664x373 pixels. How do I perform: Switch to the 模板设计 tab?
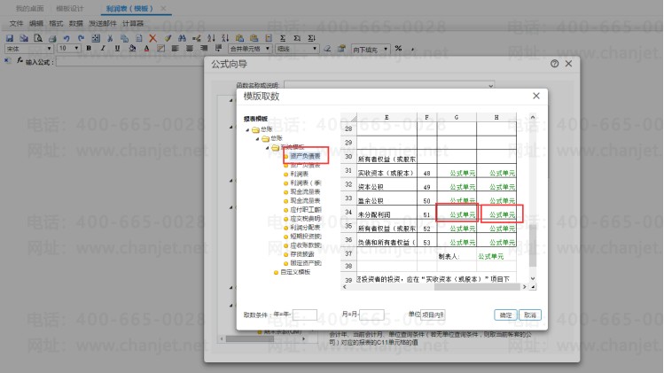point(70,9)
